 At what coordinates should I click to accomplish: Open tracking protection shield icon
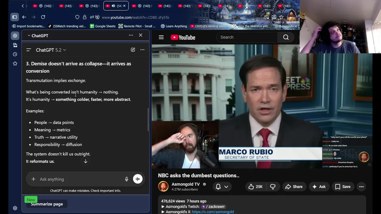(77, 17)
